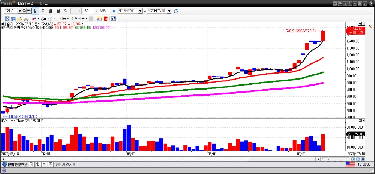Maximize the volume chart pane
The image size is (375, 174).
point(360,121)
